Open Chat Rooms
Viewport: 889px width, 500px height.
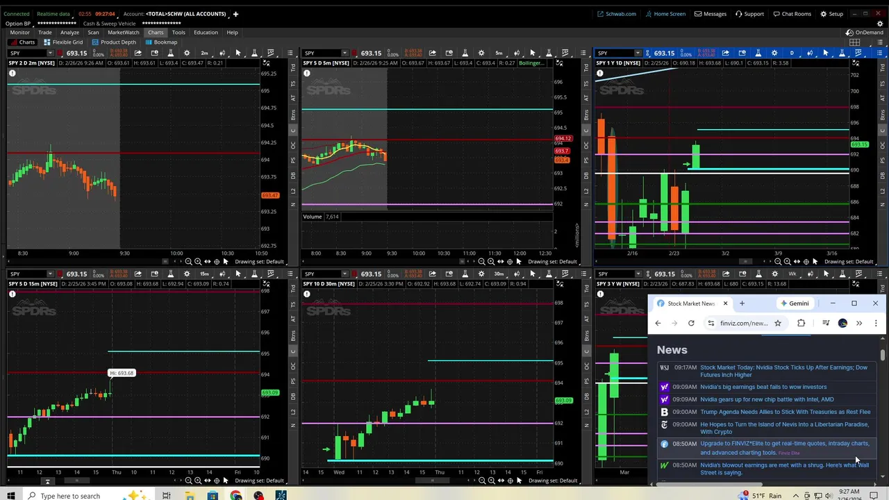tap(791, 14)
